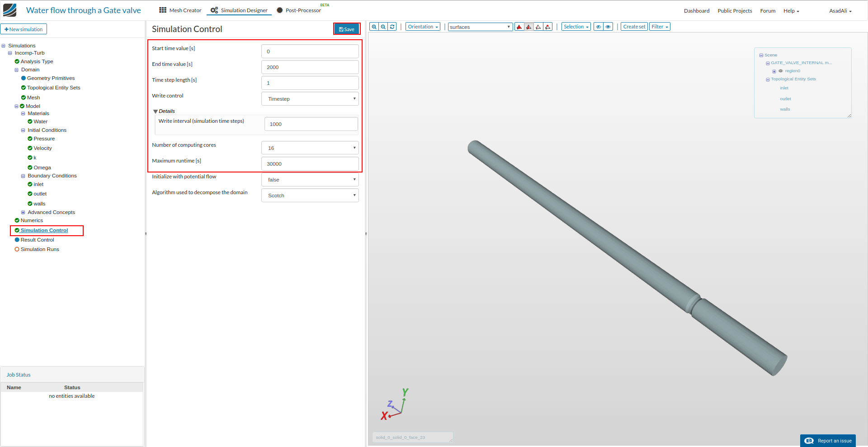Open the surfaces picking mode dropdown
The height and width of the screenshot is (447, 868).
[x=480, y=27]
